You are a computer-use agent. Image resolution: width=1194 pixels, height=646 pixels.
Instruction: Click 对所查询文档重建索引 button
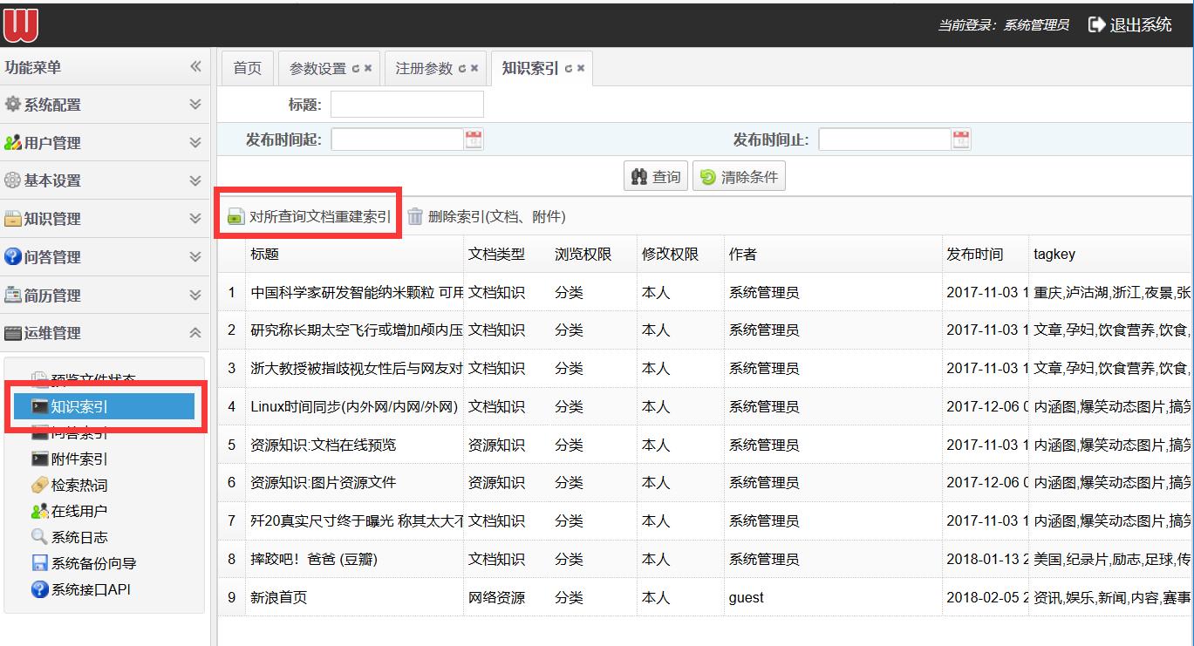[x=310, y=216]
